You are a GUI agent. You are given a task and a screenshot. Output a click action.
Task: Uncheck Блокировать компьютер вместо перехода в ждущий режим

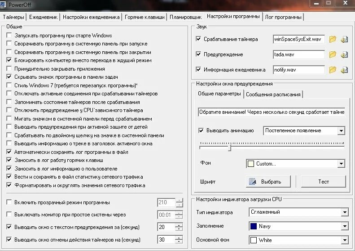point(9,60)
